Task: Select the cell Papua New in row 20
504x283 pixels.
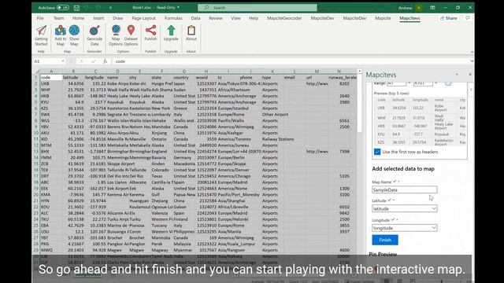Action: [184, 194]
